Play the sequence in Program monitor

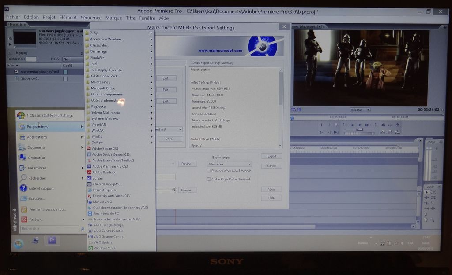360,125
